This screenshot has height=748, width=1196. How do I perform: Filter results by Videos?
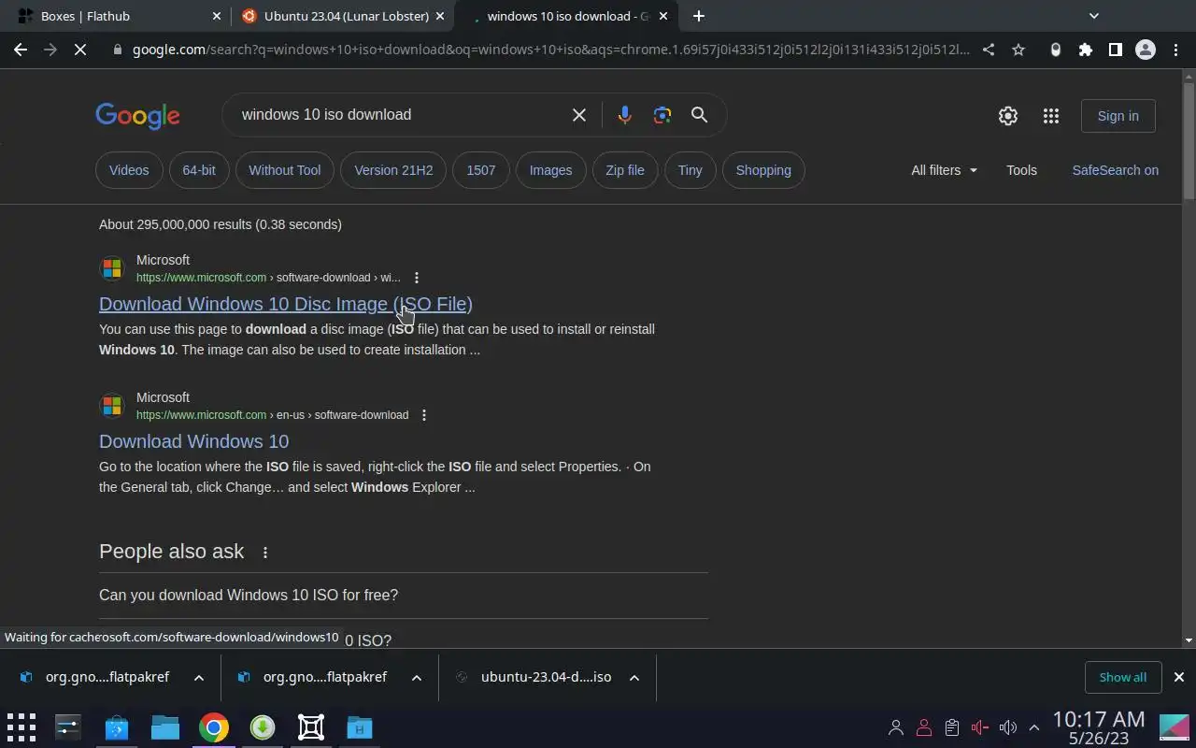pos(129,170)
